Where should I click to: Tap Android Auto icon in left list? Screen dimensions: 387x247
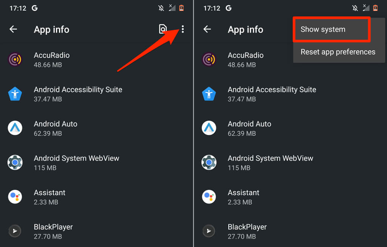(x=15, y=128)
